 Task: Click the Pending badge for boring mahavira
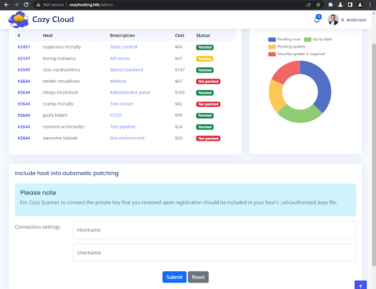pos(204,59)
